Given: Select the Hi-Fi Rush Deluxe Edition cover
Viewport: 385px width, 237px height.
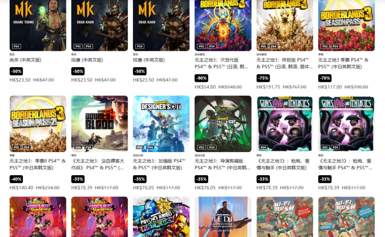Looking at the screenshot, I should tap(285, 217).
